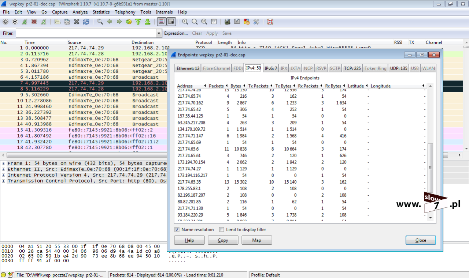The image size is (469, 278).
Task: Select endpoint 93.184.220.29
Action: tap(300, 215)
